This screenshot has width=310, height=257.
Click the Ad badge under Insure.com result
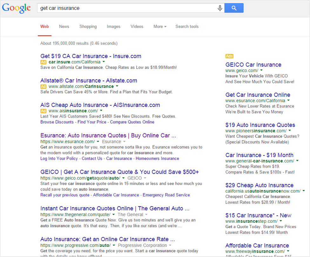tap(43, 62)
